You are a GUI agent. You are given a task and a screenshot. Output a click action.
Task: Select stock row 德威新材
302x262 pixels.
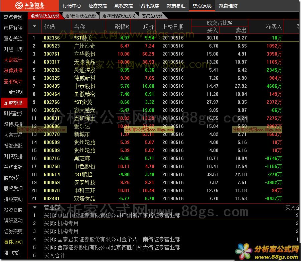[164, 78]
